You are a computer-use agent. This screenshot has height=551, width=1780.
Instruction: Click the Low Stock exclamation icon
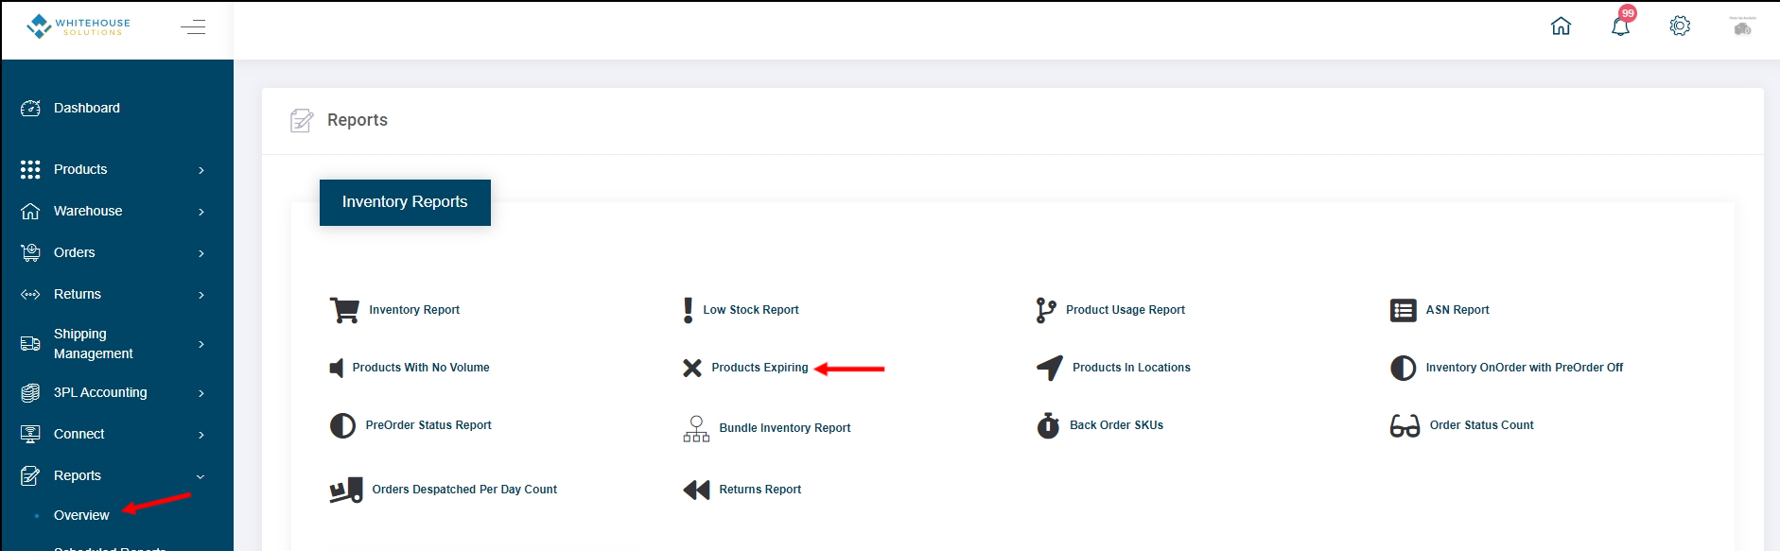pos(688,310)
